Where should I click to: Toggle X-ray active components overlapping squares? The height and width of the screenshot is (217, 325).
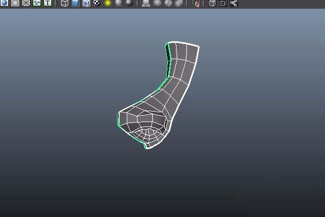coord(223,3)
